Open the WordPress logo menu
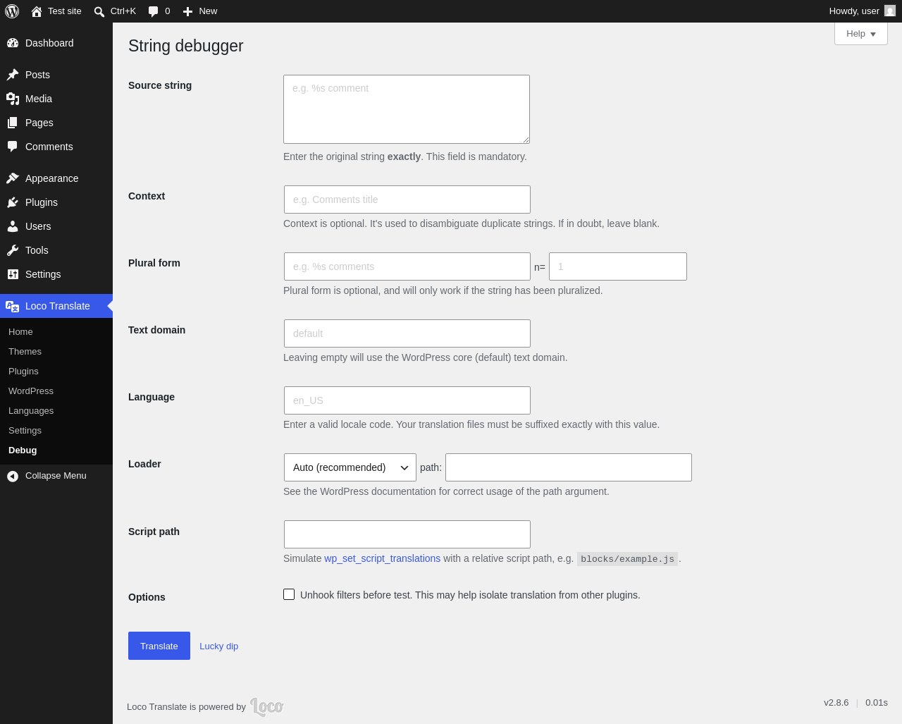The image size is (902, 724). pos(12,11)
